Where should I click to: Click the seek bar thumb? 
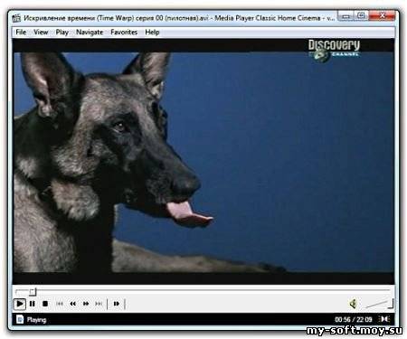[x=33, y=292]
